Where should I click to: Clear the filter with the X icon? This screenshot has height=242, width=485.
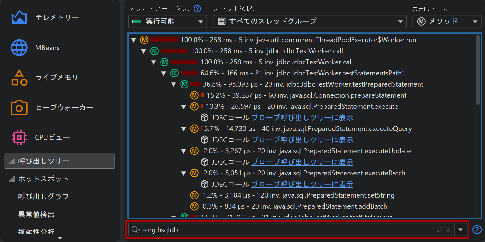pos(448,230)
